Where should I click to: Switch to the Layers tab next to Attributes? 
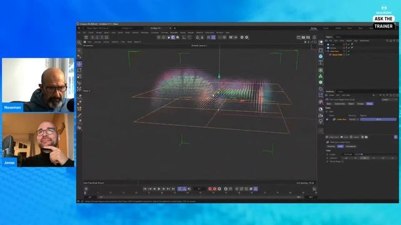[x=341, y=92]
